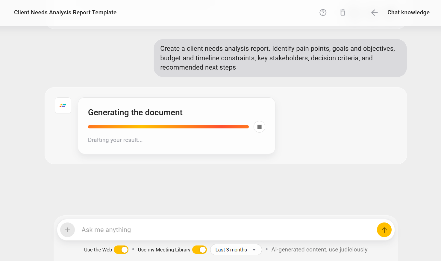Stop document generation with the square stop icon
This screenshot has height=261, width=441.
tap(259, 127)
